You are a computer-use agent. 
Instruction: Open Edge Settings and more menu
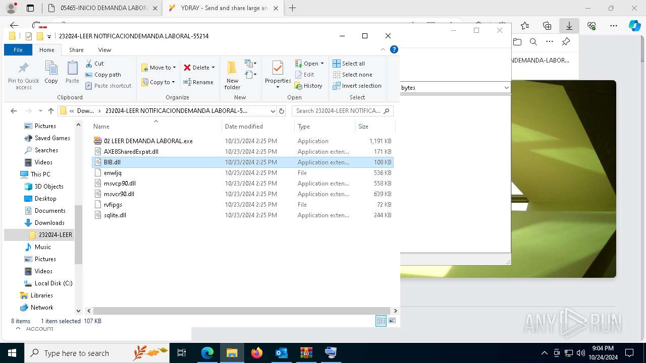coord(614,26)
